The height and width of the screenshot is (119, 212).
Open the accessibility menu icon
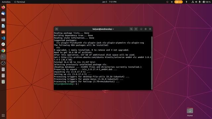pyautogui.click(x=186, y=2)
